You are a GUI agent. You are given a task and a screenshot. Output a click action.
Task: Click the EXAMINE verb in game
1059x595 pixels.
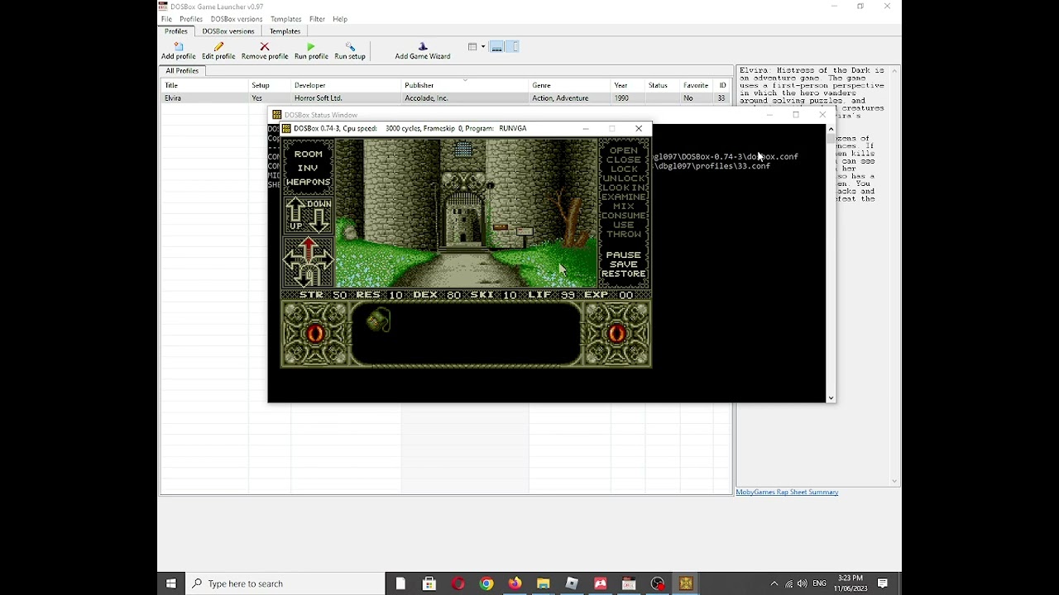coord(624,197)
